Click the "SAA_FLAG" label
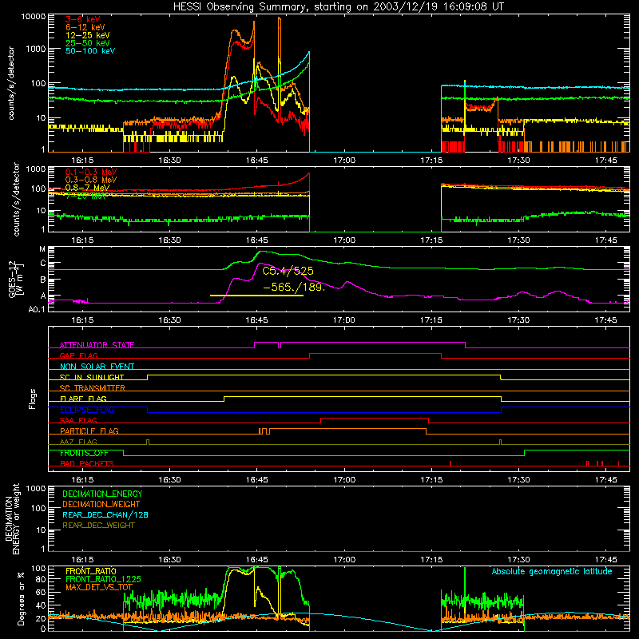The image size is (639, 639). click(x=78, y=420)
